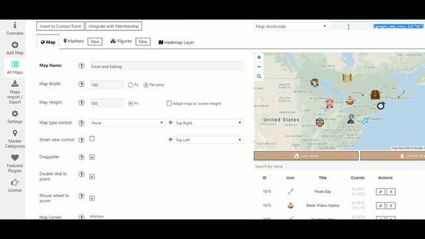The height and width of the screenshot is (239, 425).
Task: Open All Maps list in sidebar
Action: coord(15,68)
